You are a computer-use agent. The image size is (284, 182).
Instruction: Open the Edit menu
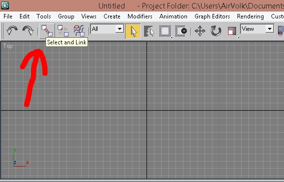click(24, 16)
